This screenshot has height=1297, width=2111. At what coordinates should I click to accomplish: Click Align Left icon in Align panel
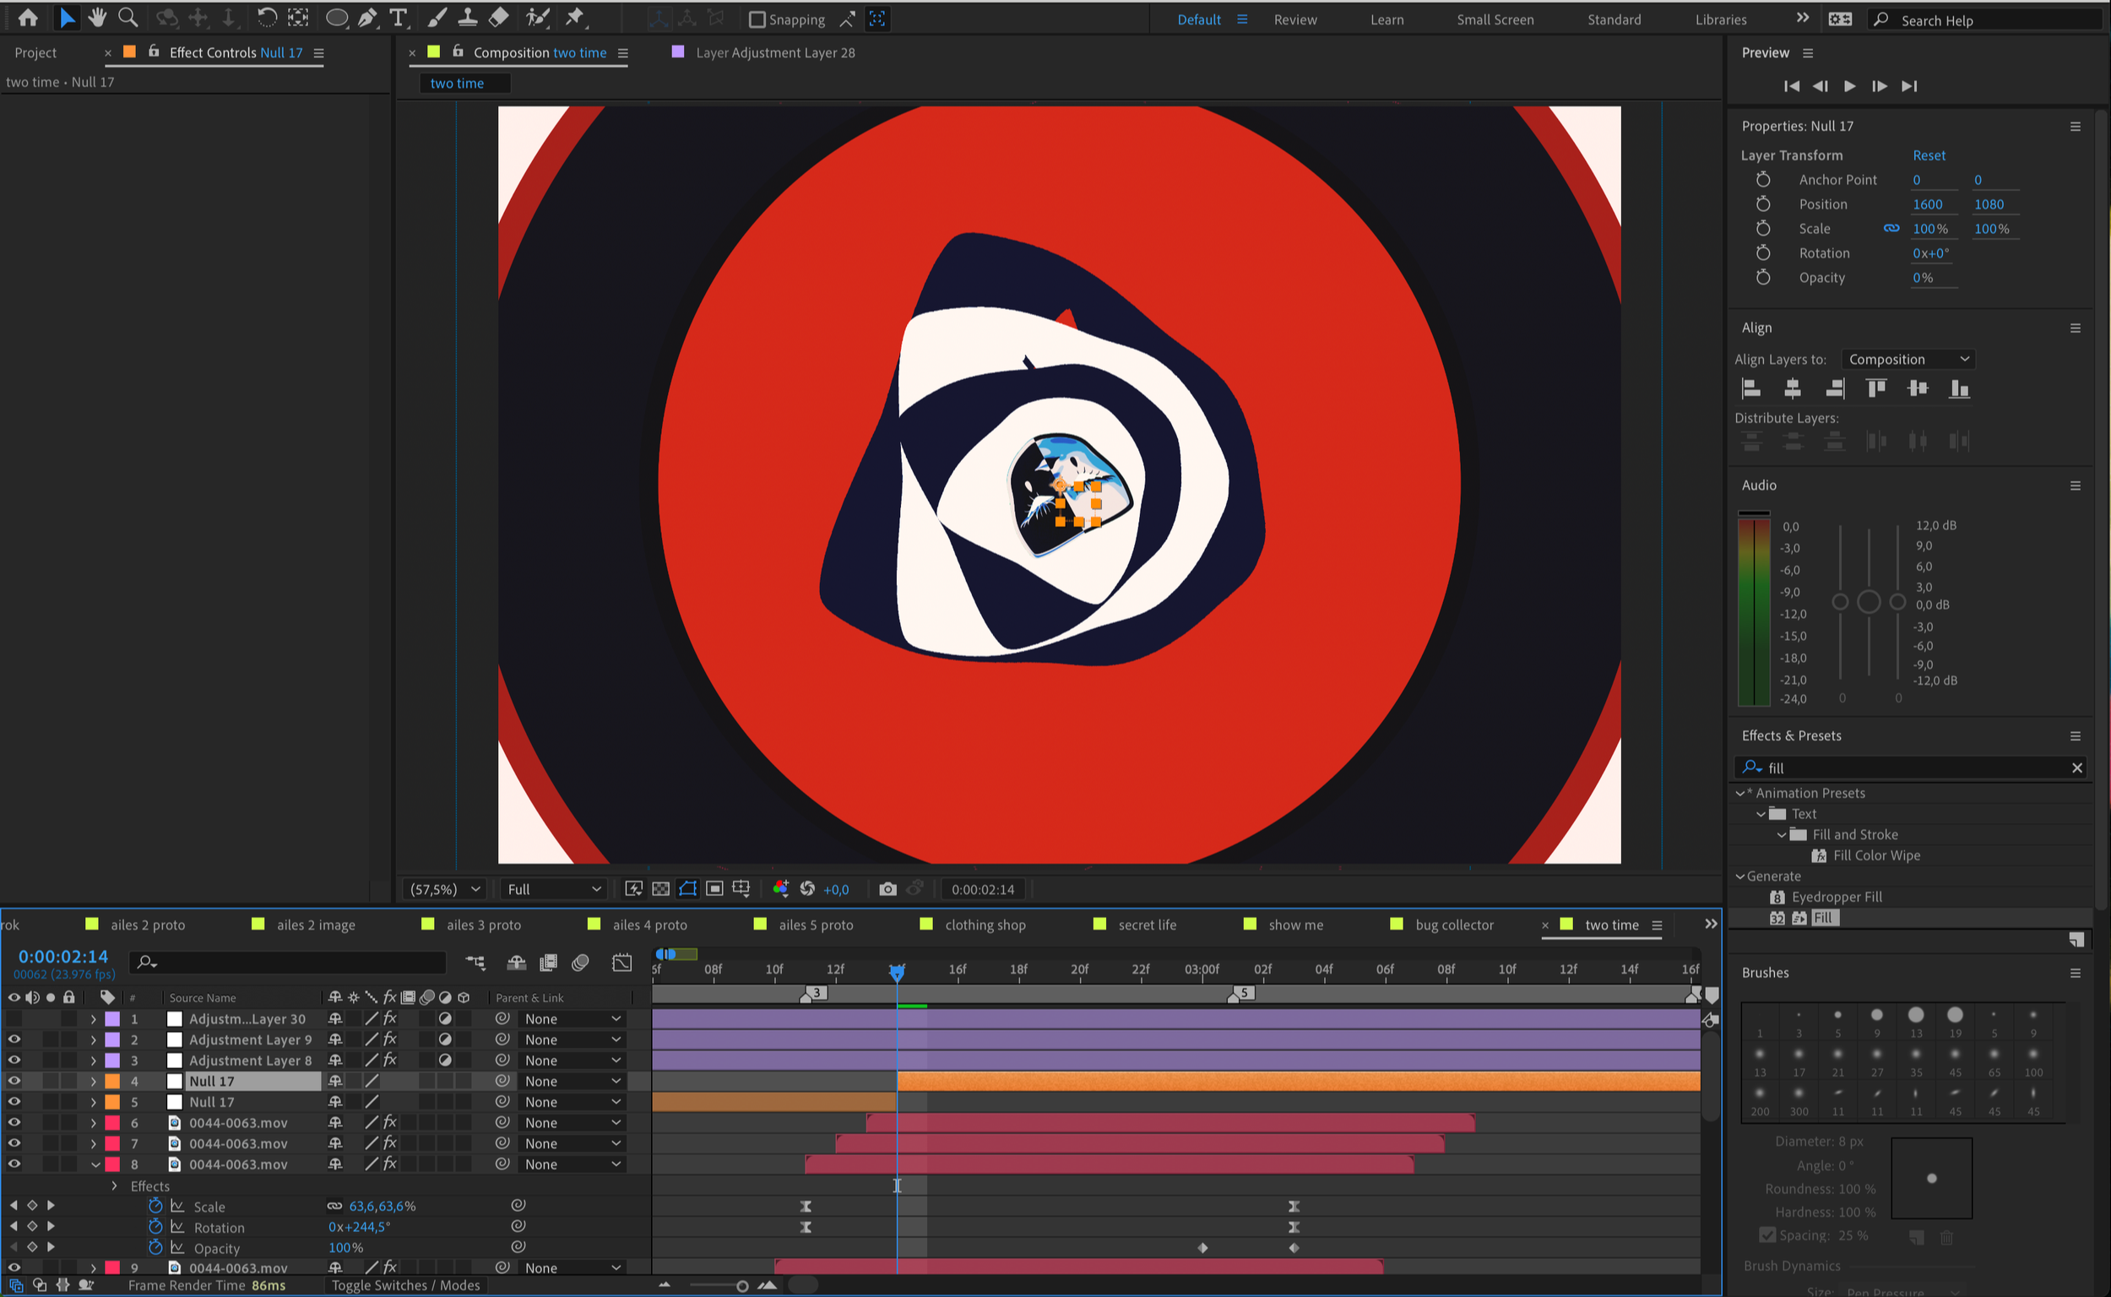point(1750,388)
